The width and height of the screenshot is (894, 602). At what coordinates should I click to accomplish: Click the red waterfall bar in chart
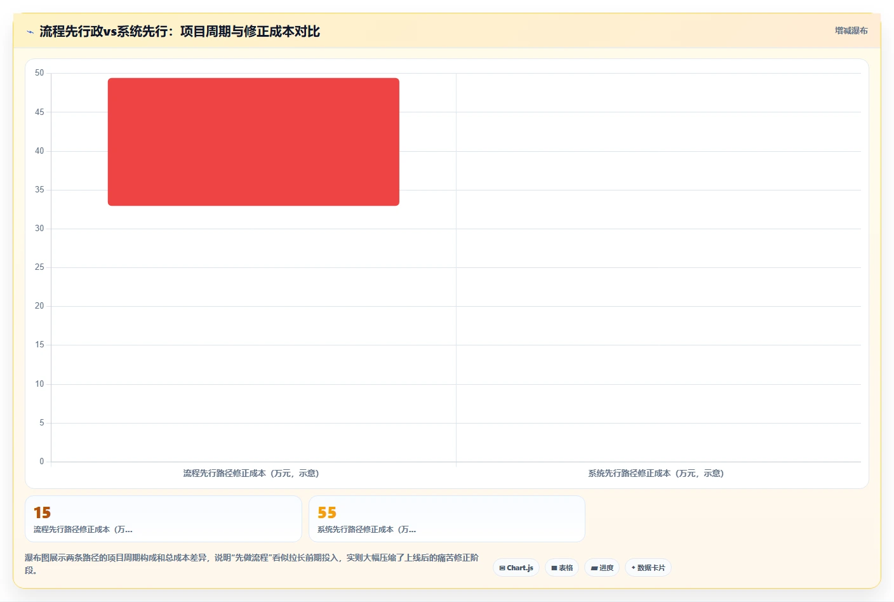tap(253, 142)
